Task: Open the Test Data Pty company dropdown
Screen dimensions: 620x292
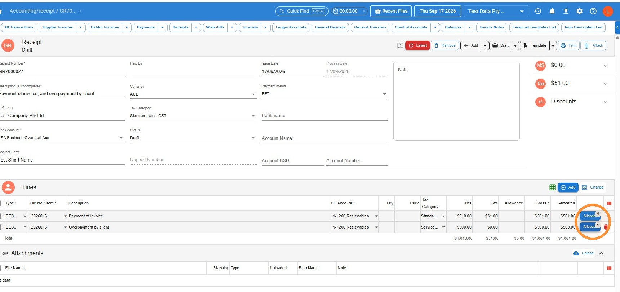Action: 496,11
